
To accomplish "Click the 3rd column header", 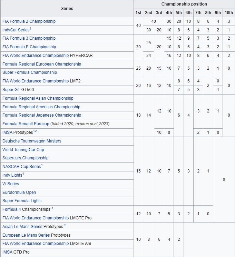I will 159,13.
